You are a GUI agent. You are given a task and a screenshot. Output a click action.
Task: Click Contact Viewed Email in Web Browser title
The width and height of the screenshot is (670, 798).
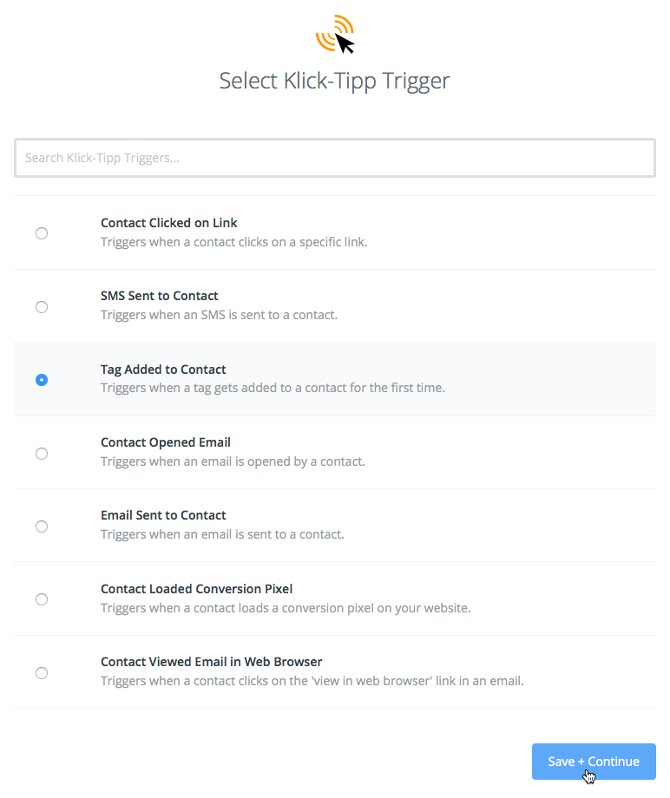(x=211, y=662)
